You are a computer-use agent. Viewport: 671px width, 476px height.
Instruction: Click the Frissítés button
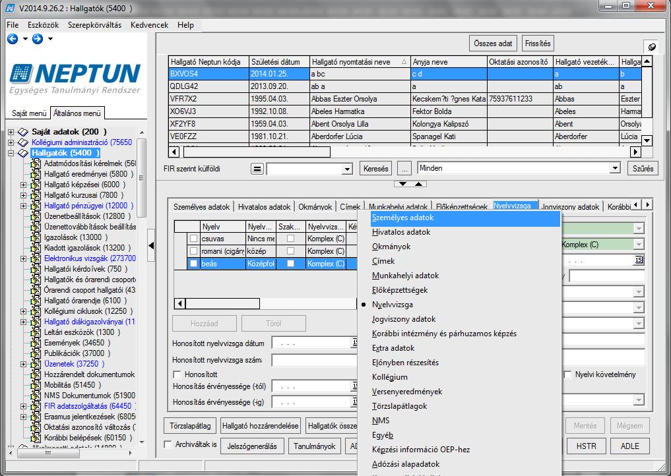point(538,44)
